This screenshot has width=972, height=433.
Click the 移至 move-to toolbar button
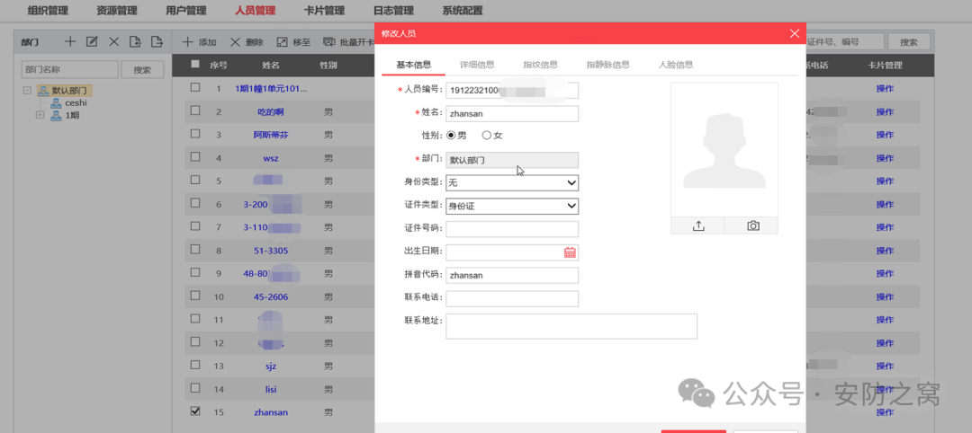[293, 42]
